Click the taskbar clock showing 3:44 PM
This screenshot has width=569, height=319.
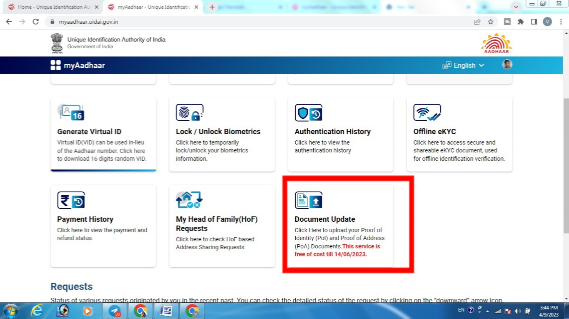pyautogui.click(x=548, y=311)
